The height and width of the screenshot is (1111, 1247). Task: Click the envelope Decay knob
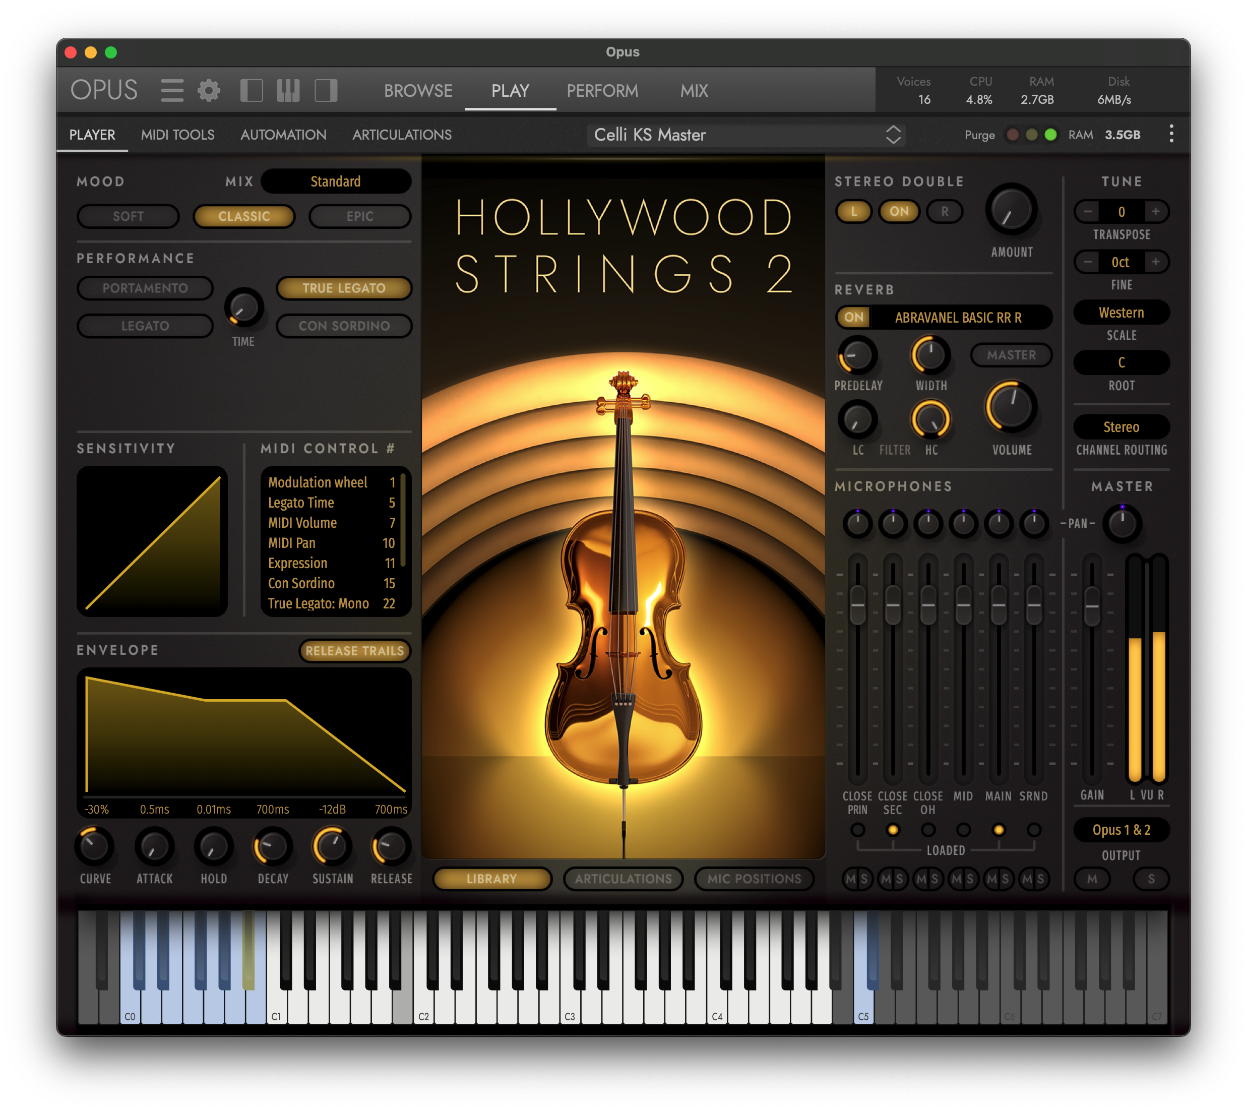272,846
